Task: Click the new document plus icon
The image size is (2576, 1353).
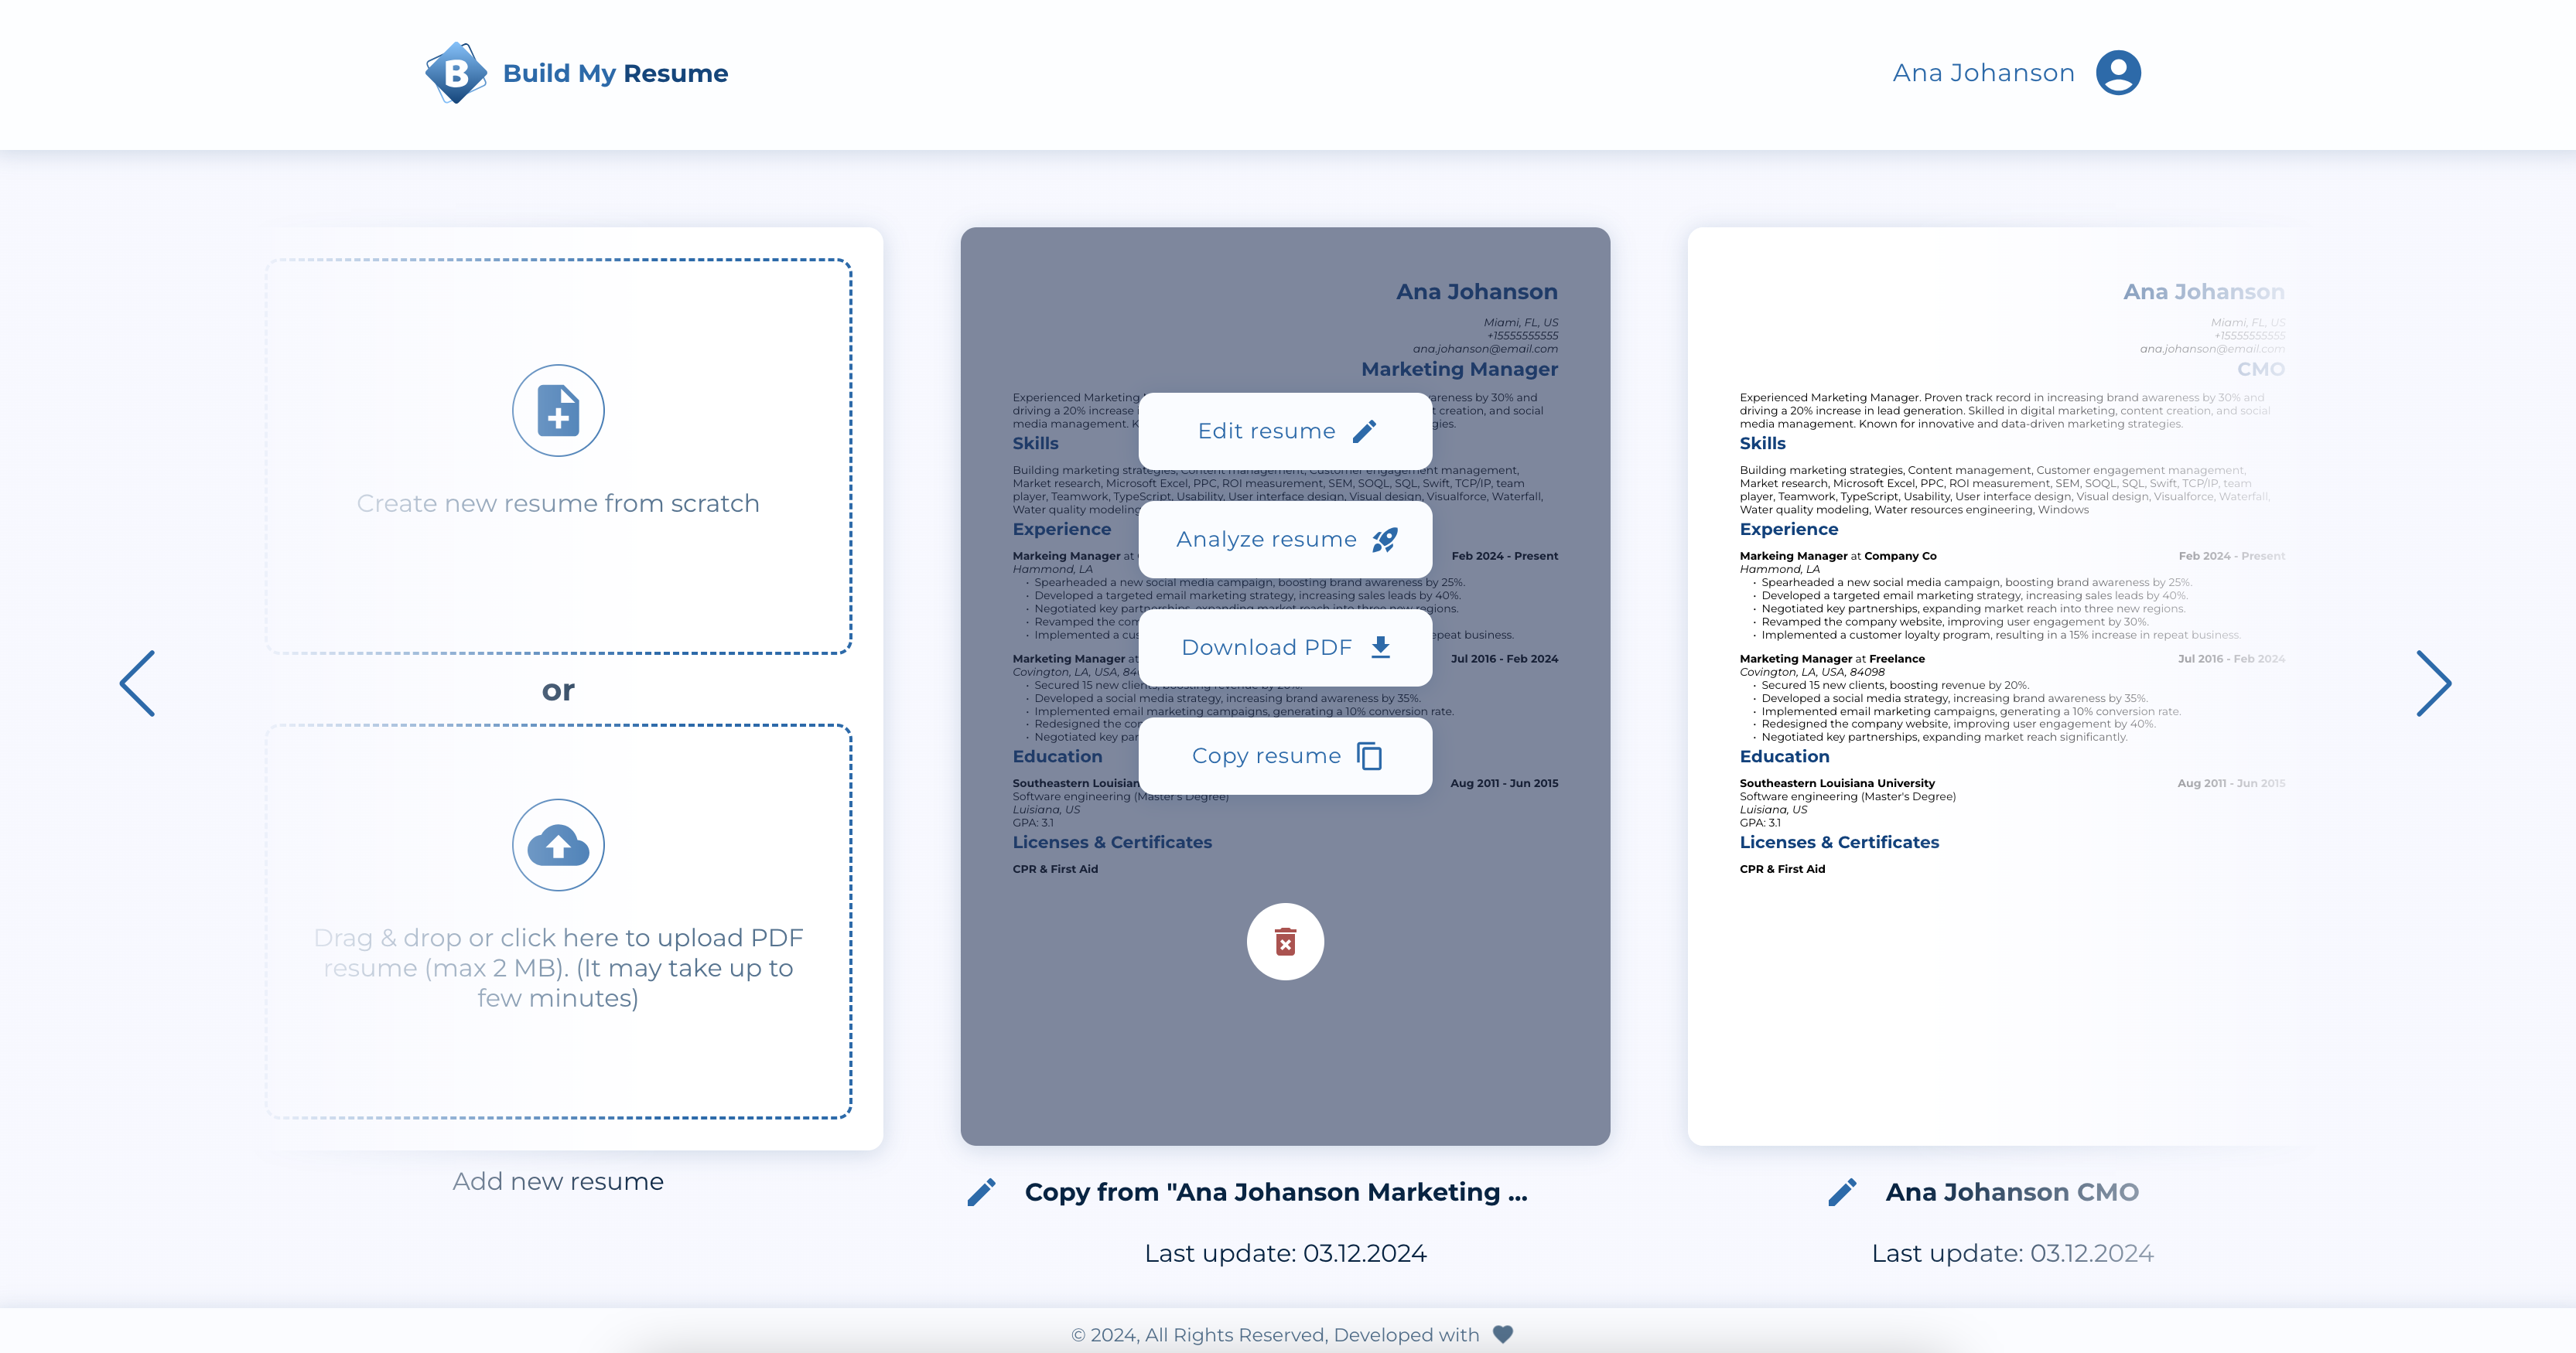Action: (558, 411)
